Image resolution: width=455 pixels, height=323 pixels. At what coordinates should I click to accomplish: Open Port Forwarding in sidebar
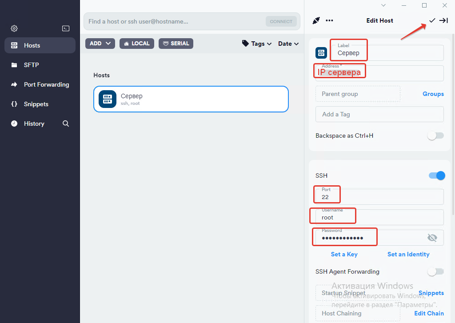coord(46,84)
